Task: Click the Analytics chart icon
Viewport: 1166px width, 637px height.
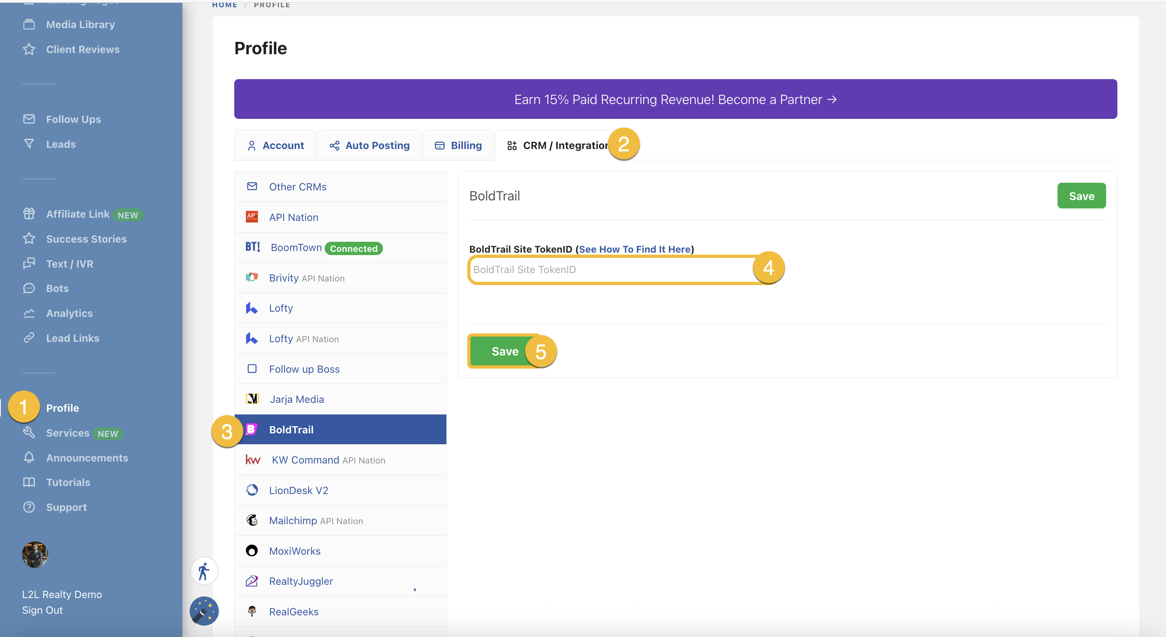Action: pos(29,313)
